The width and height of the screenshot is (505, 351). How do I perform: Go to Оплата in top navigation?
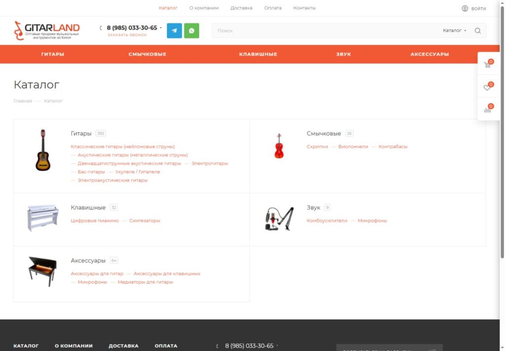point(273,8)
